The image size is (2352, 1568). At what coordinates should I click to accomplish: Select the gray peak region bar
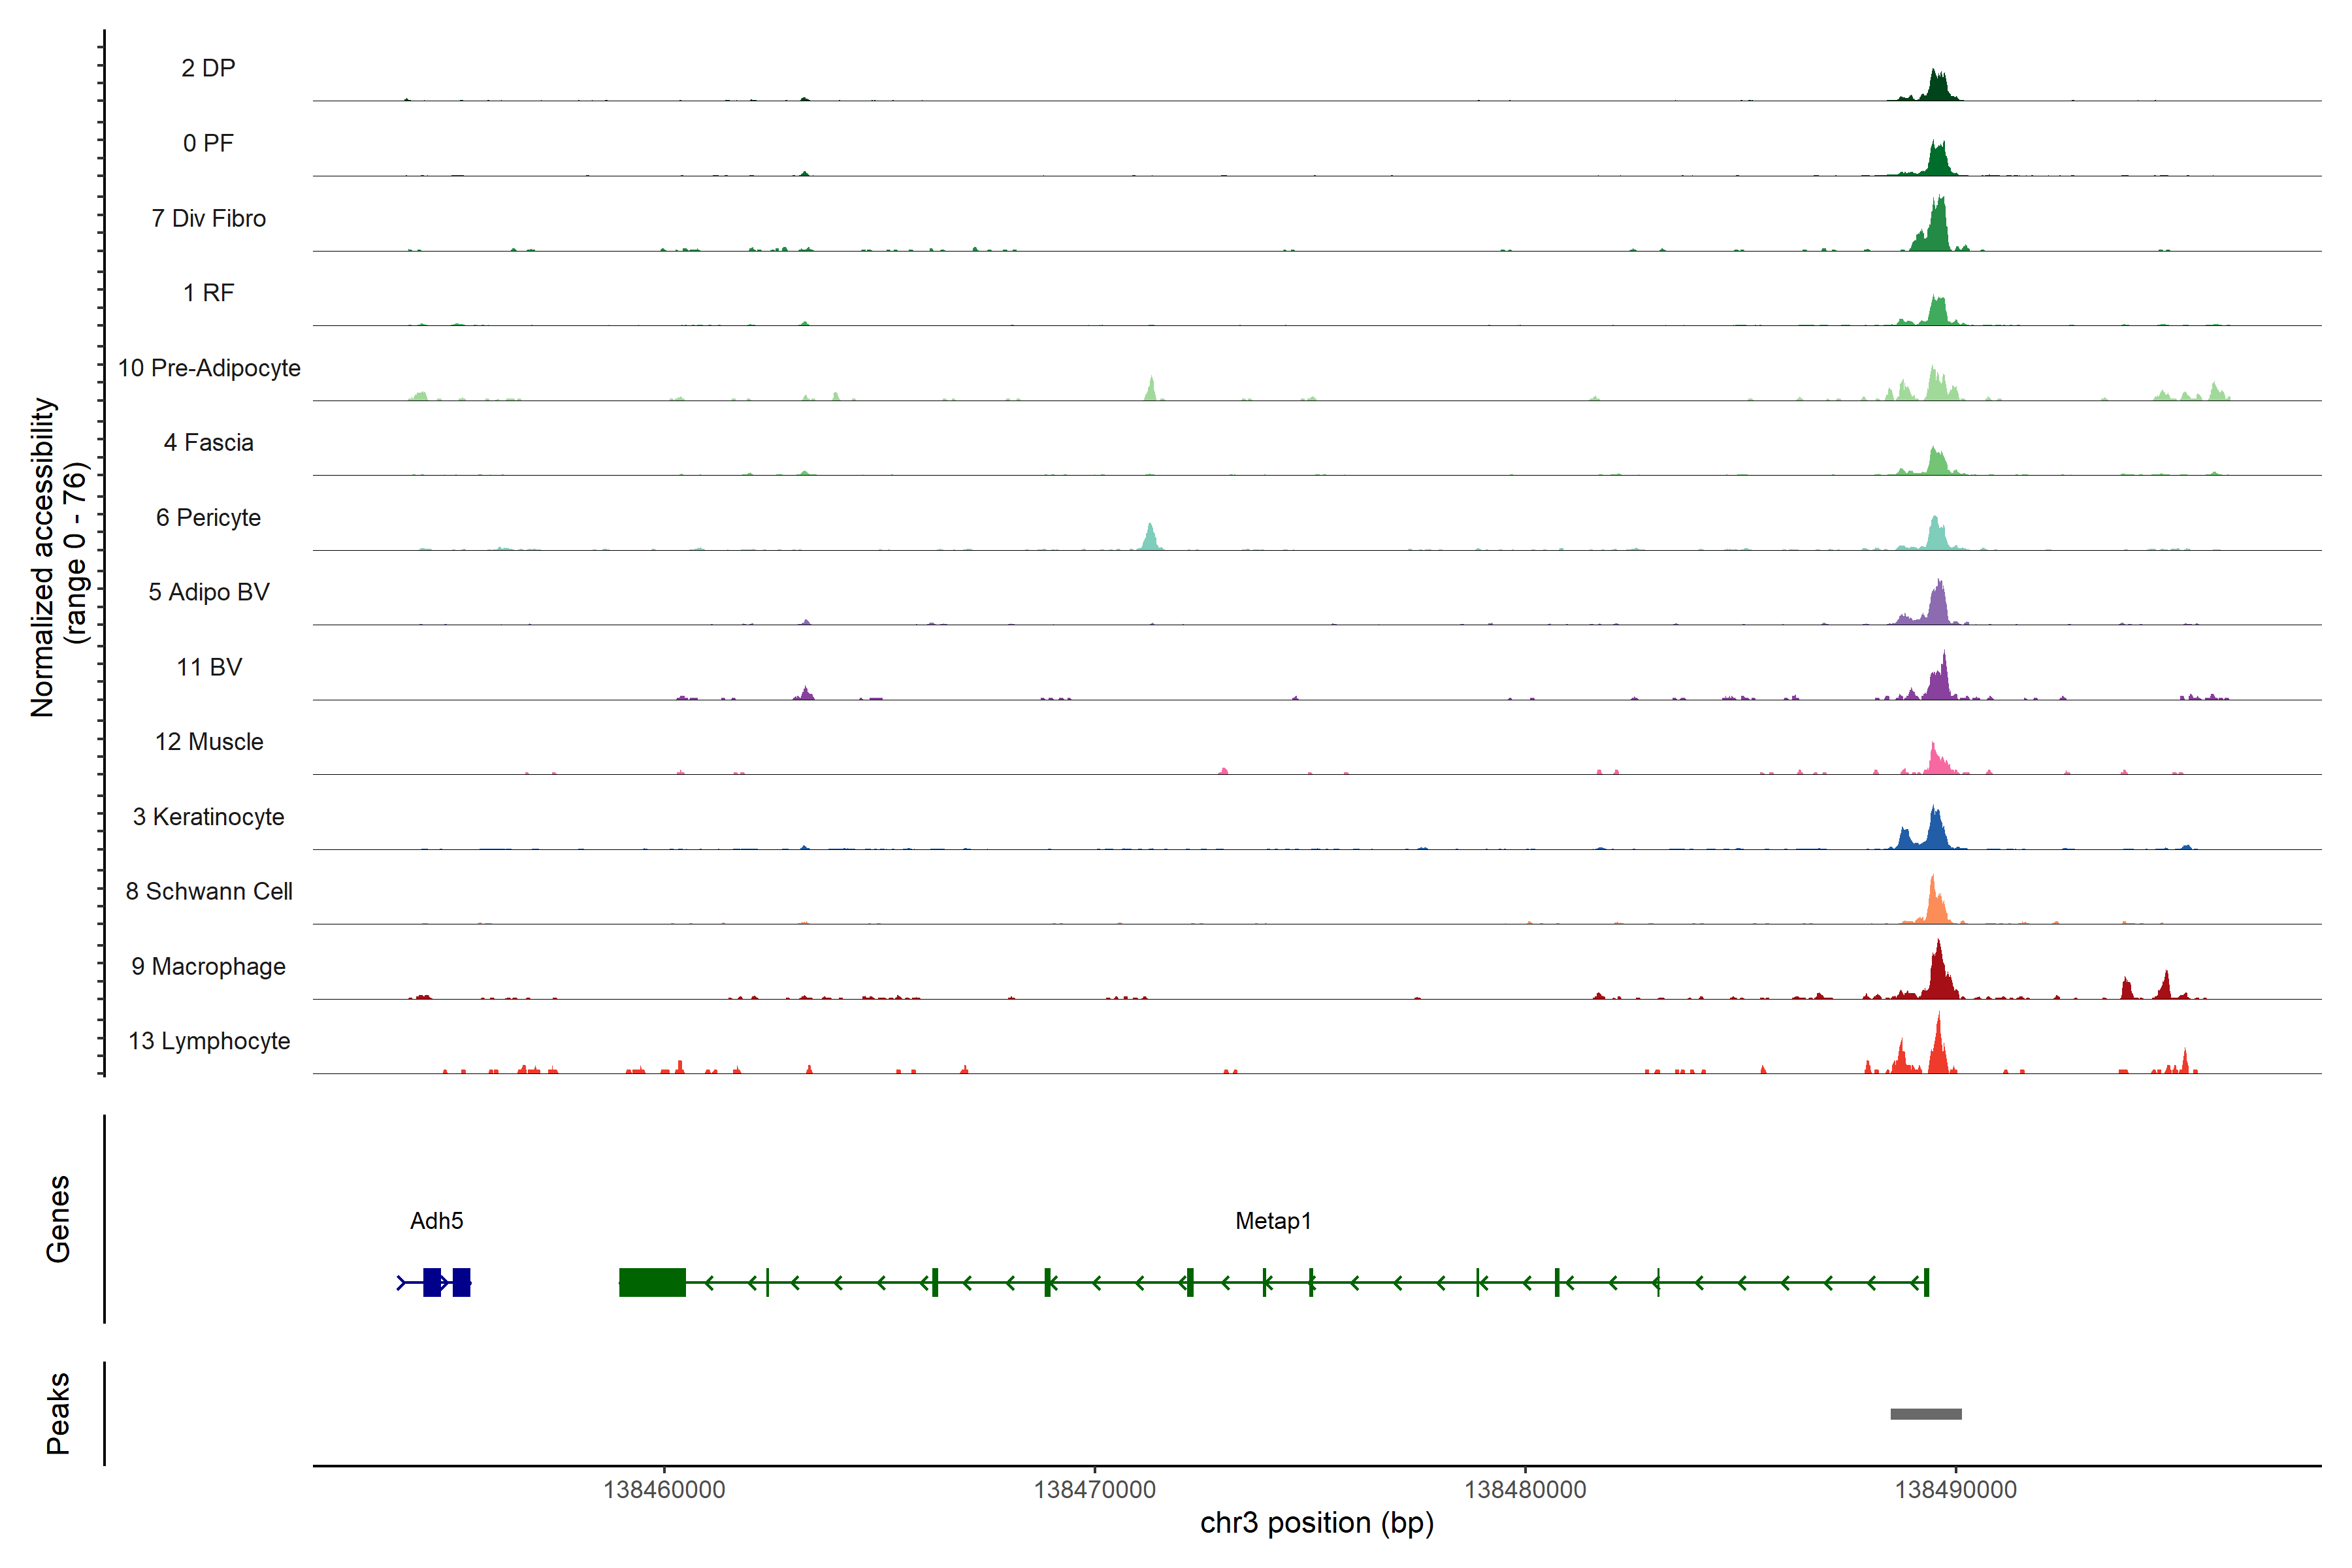[x=1925, y=1414]
